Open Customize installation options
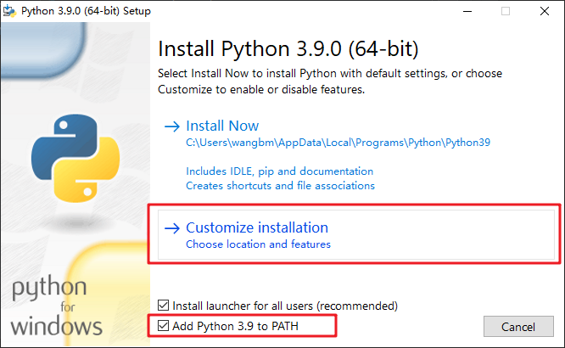The image size is (565, 348). click(257, 227)
